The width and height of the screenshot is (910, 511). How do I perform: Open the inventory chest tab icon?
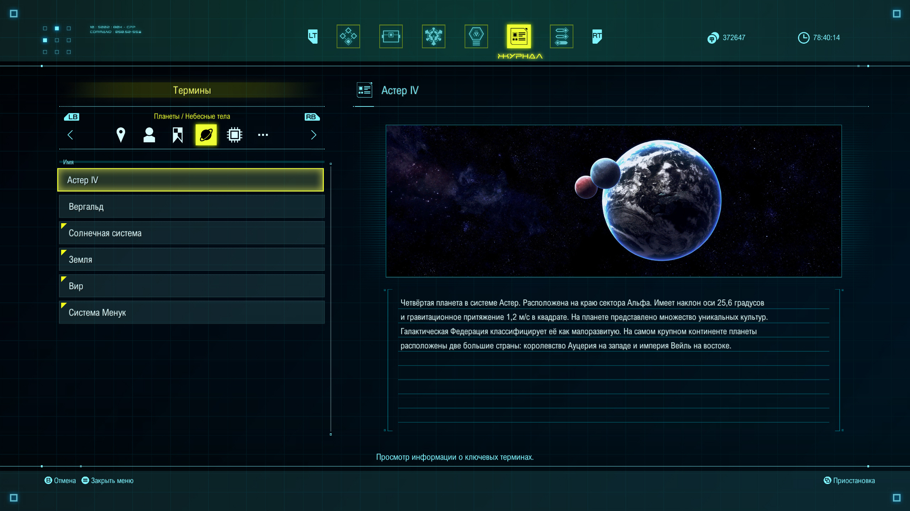[391, 36]
